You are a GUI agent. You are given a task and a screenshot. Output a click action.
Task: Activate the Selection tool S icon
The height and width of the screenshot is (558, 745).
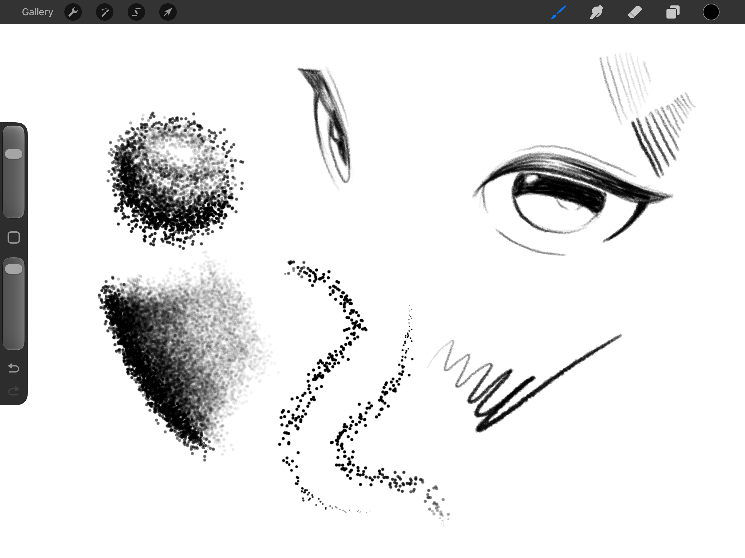coord(136,12)
